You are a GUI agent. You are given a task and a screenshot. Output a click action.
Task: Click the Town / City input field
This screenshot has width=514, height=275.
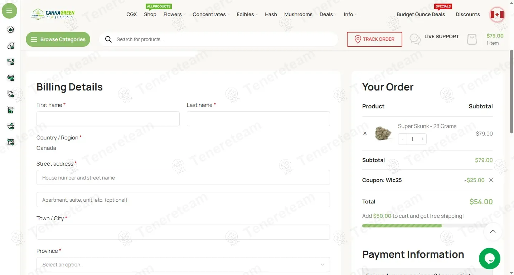pyautogui.click(x=183, y=232)
